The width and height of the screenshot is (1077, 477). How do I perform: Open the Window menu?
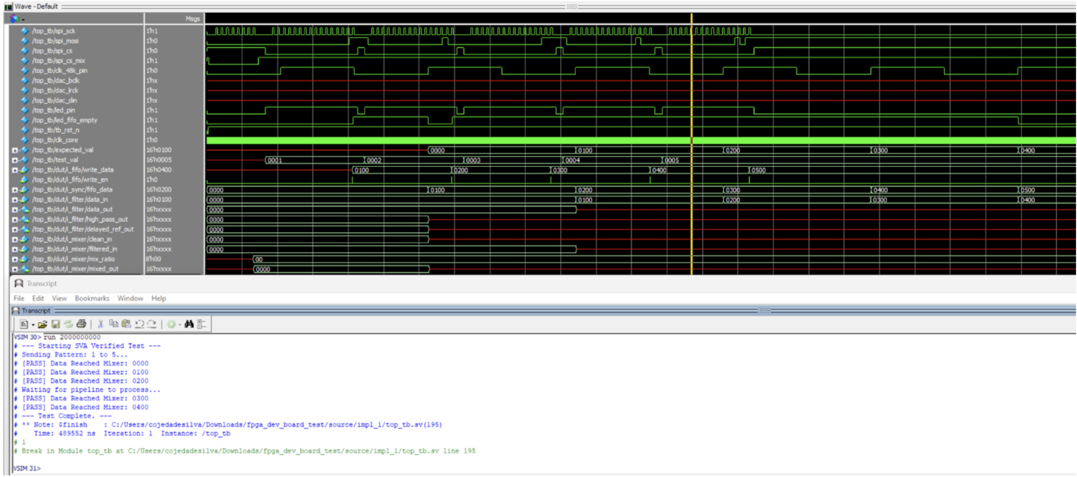[130, 299]
